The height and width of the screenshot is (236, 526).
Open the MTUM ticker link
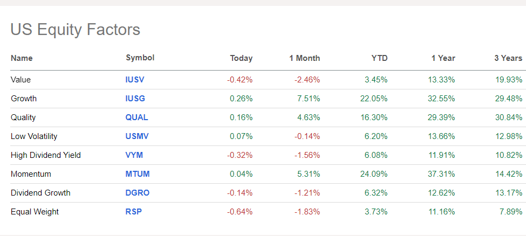(x=138, y=174)
